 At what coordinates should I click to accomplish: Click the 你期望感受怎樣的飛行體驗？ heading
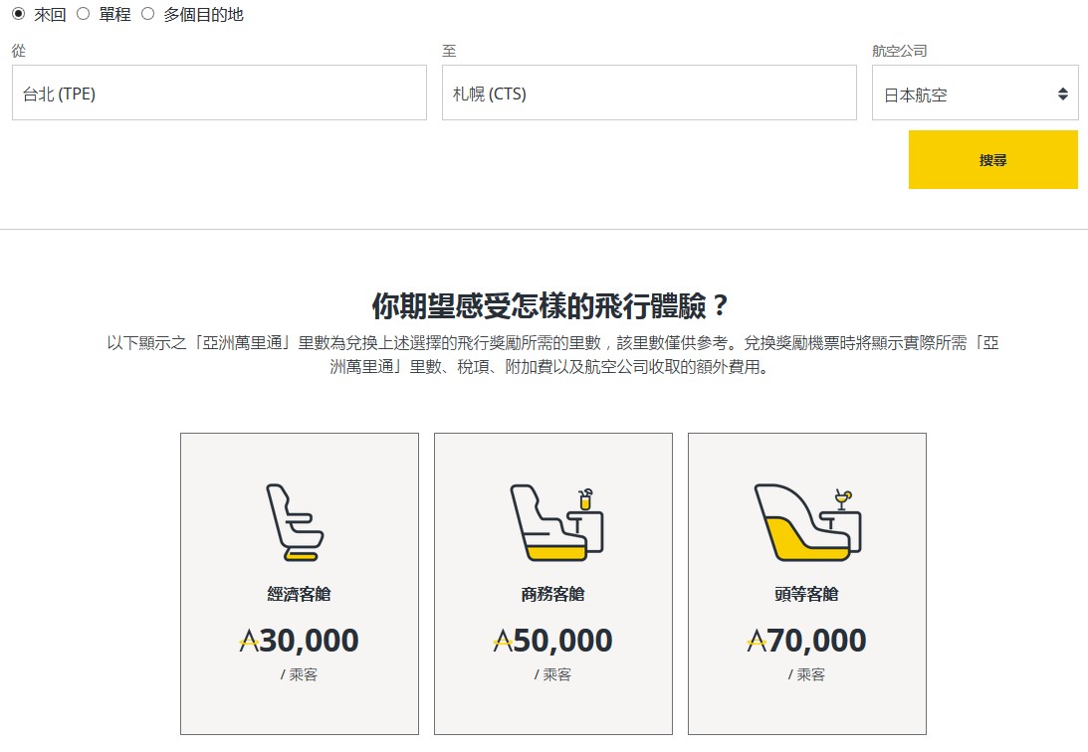click(550, 305)
